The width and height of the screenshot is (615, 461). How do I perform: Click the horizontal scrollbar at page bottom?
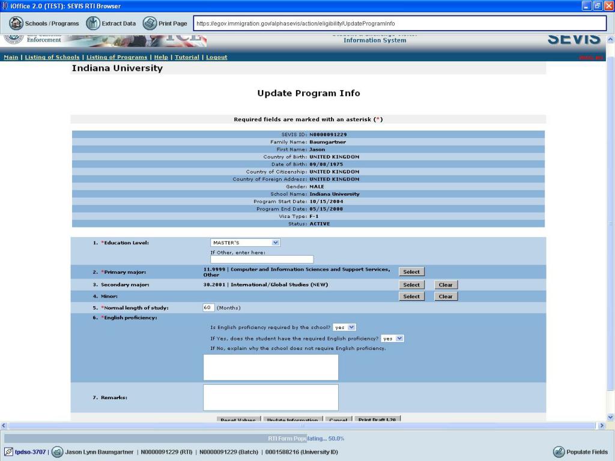[302, 426]
